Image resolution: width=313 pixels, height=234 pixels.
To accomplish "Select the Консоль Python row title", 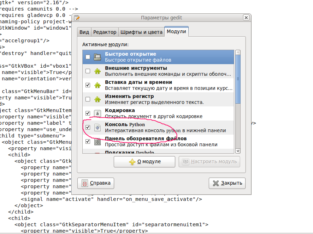I will pyautogui.click(x=125, y=124).
